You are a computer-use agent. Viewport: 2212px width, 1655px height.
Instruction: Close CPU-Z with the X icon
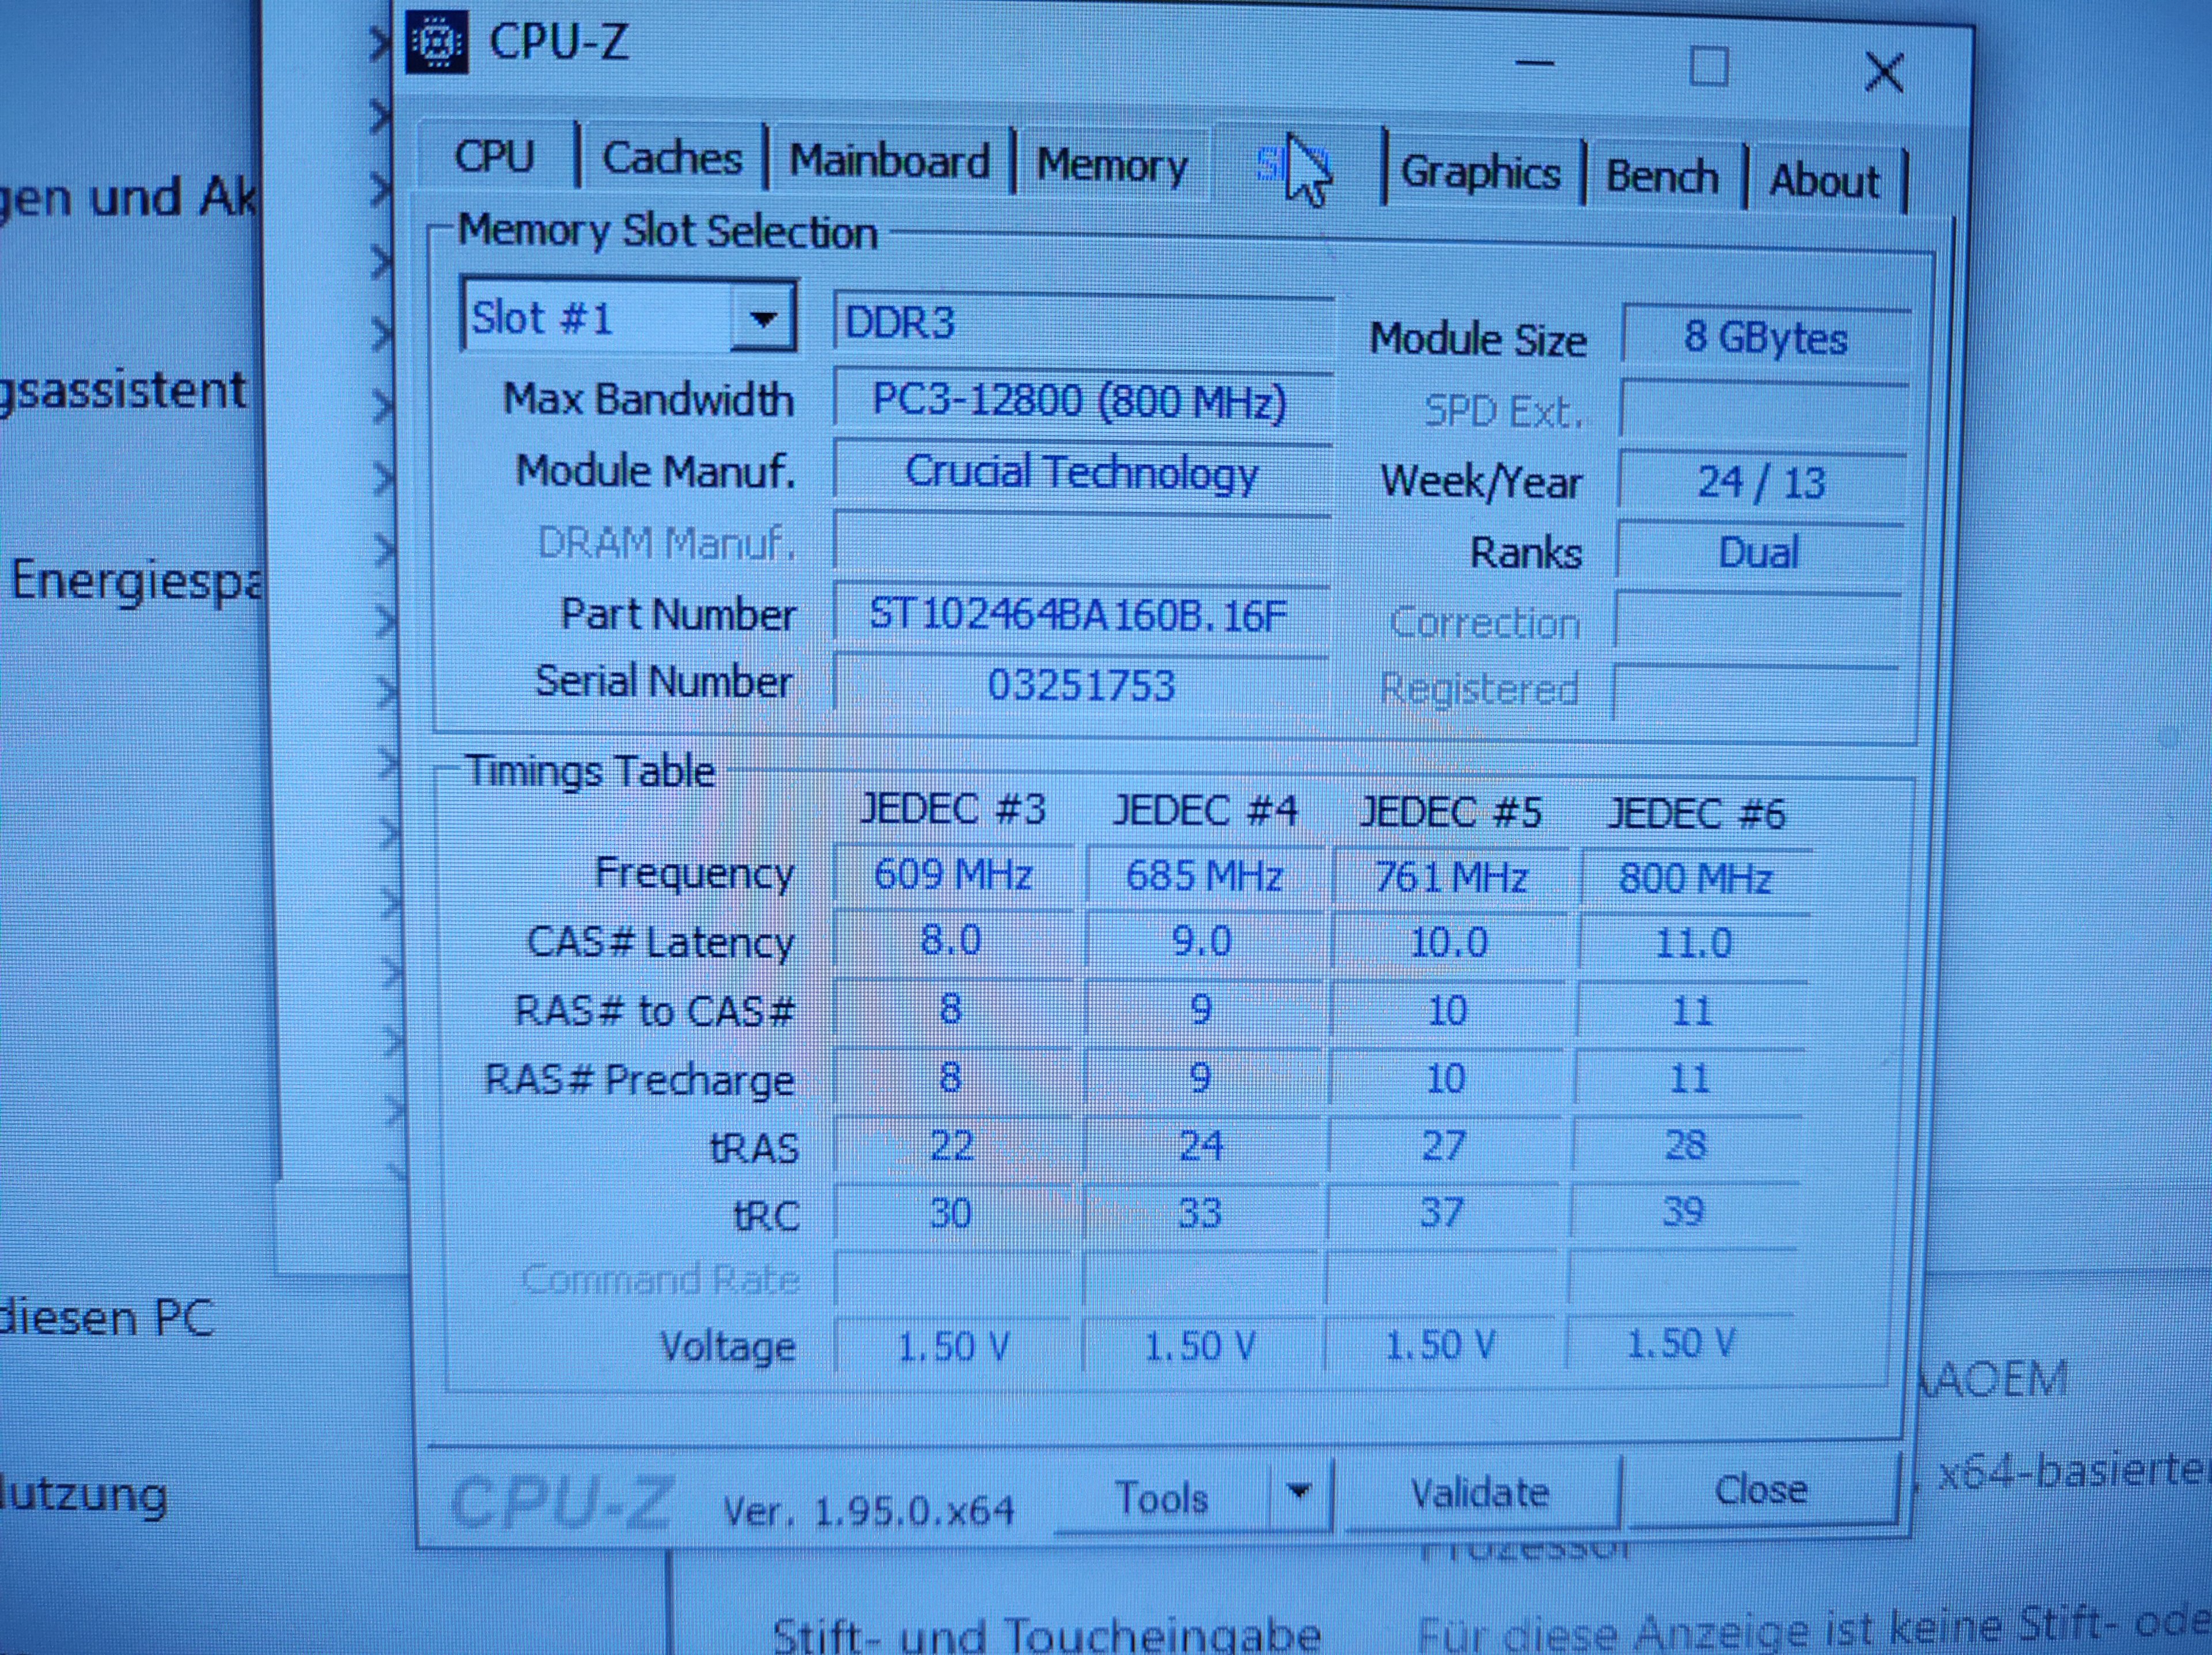1884,72
